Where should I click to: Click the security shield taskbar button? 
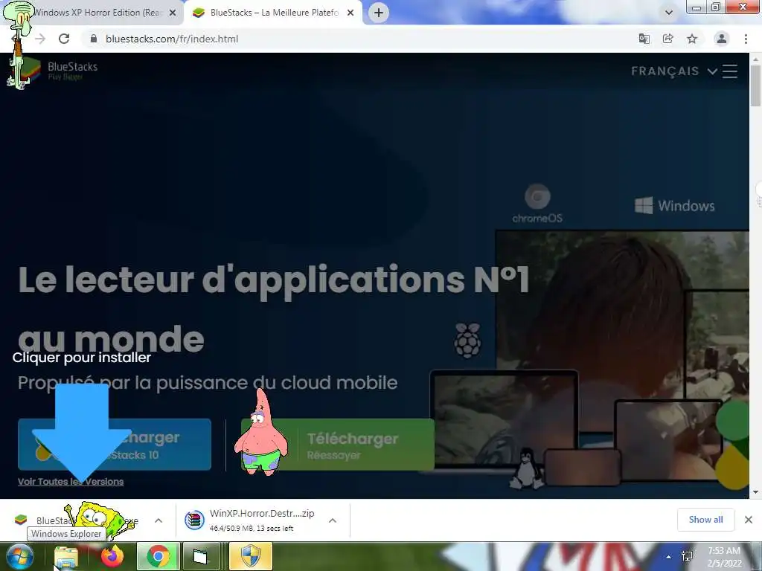pos(251,556)
